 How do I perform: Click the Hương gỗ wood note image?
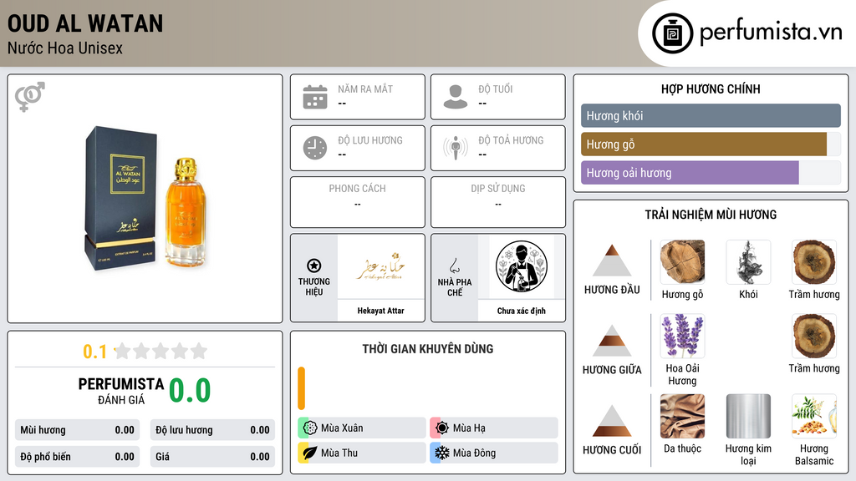[x=682, y=262]
